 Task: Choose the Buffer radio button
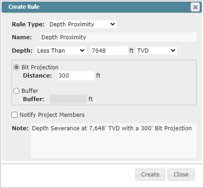coord(16,91)
